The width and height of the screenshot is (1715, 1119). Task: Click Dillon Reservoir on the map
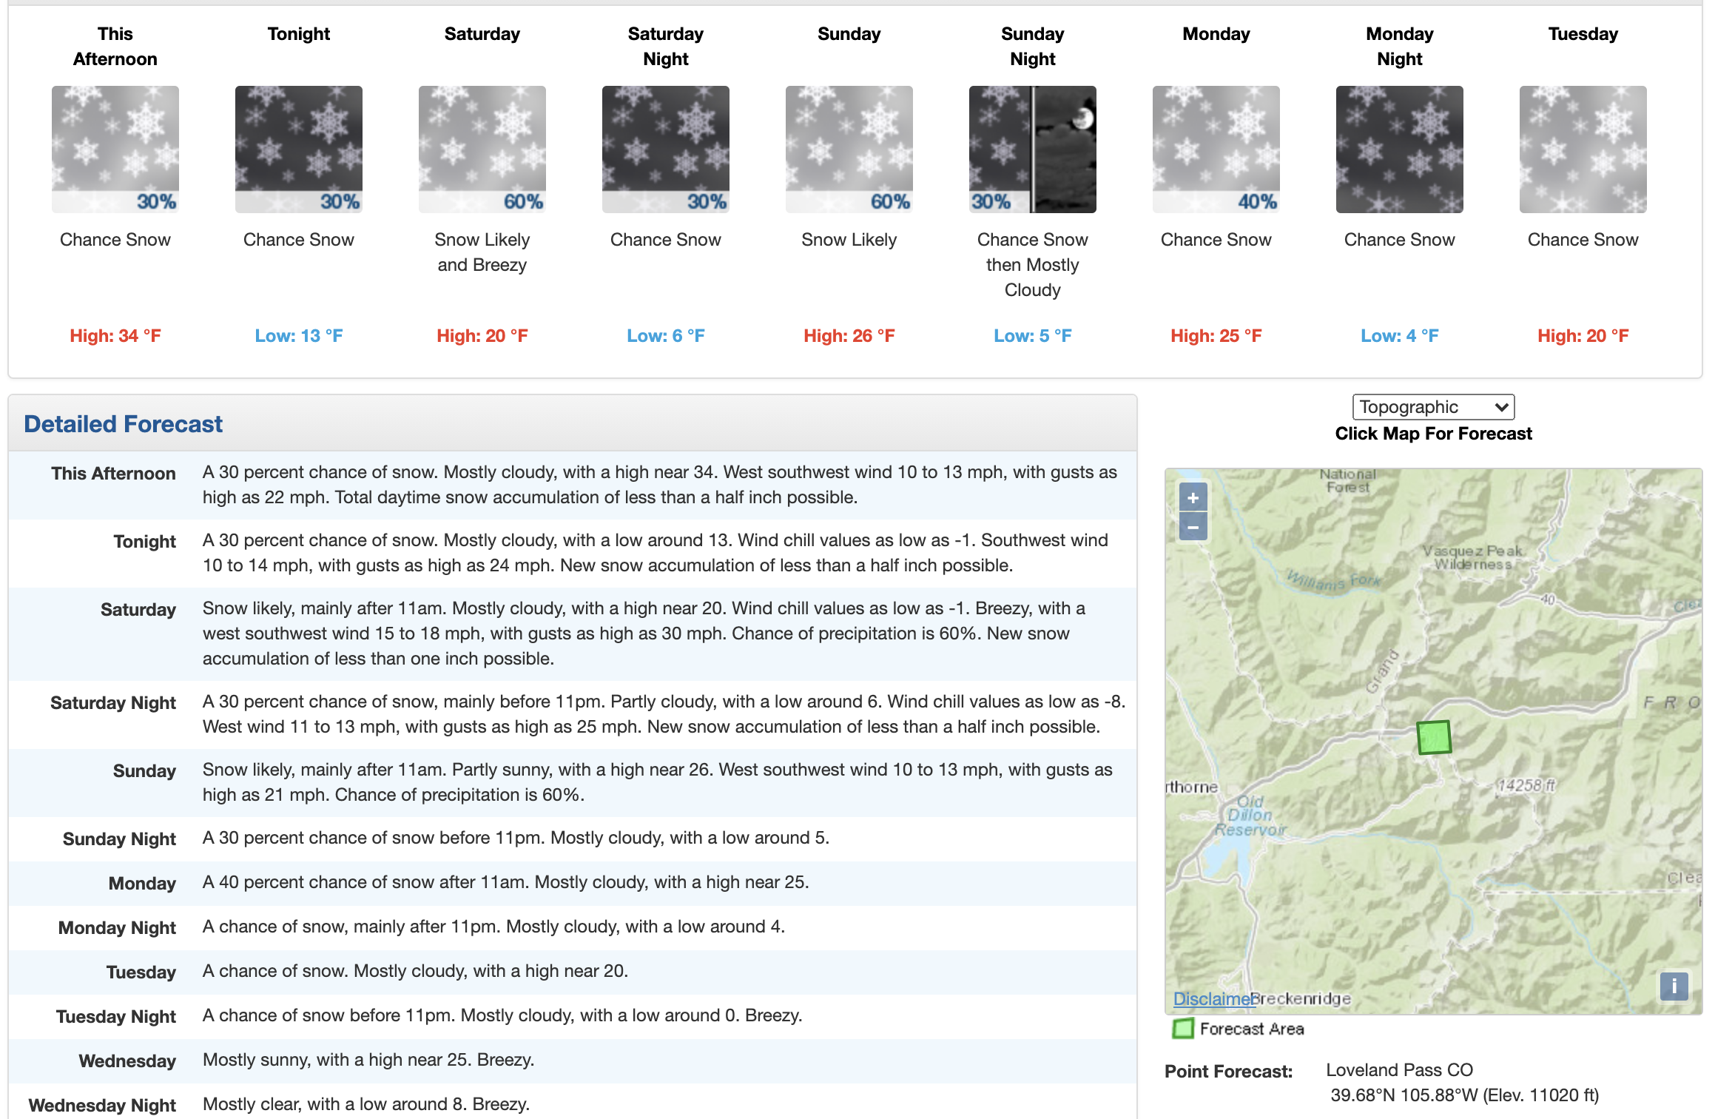pos(1250,816)
